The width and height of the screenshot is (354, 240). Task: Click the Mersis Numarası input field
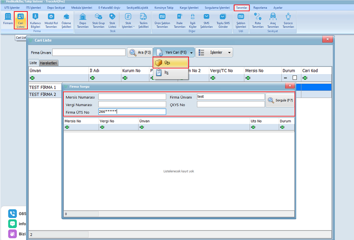click(132, 97)
